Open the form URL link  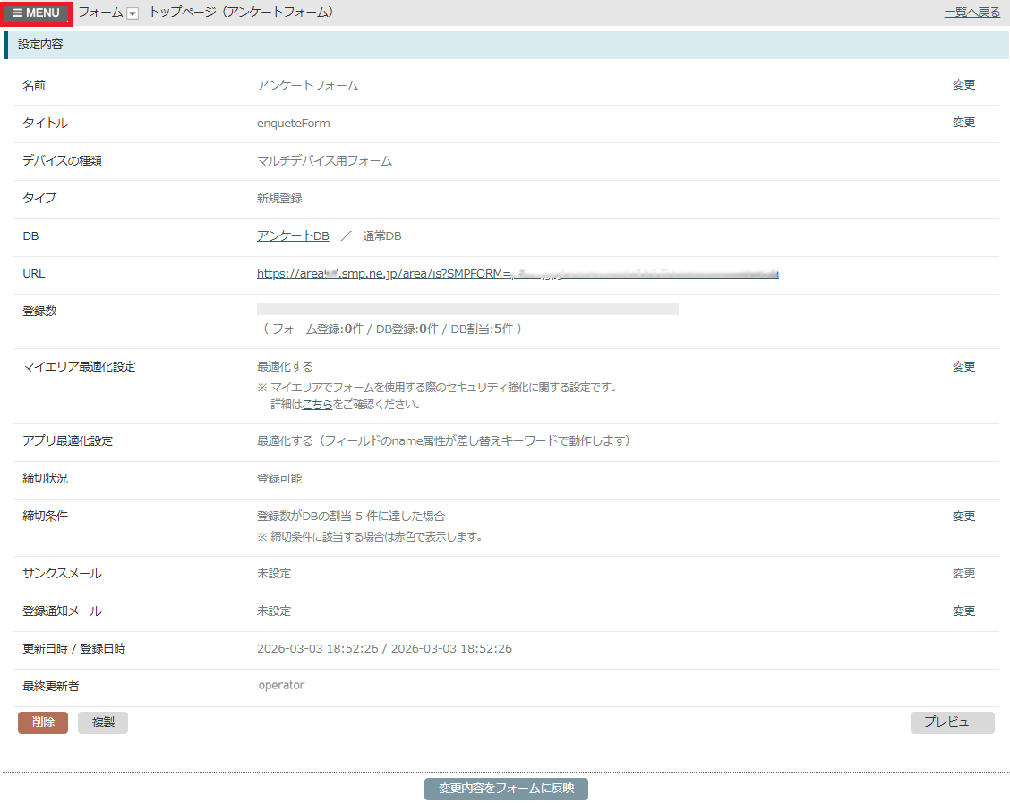coord(518,274)
